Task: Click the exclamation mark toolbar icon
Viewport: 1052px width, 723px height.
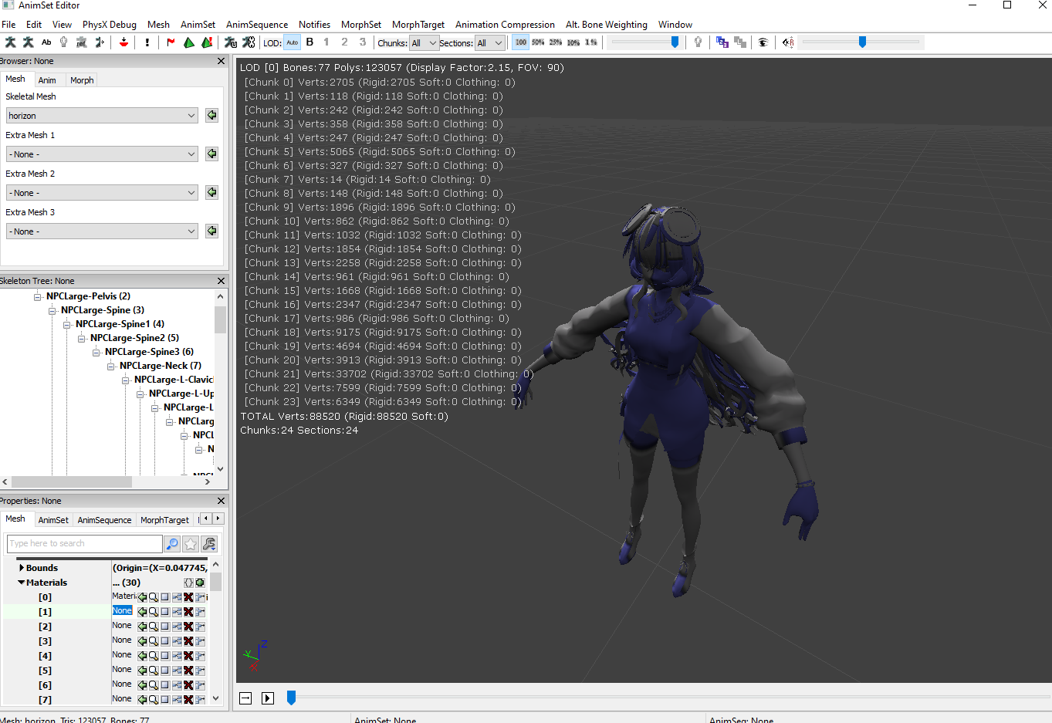Action: (147, 42)
